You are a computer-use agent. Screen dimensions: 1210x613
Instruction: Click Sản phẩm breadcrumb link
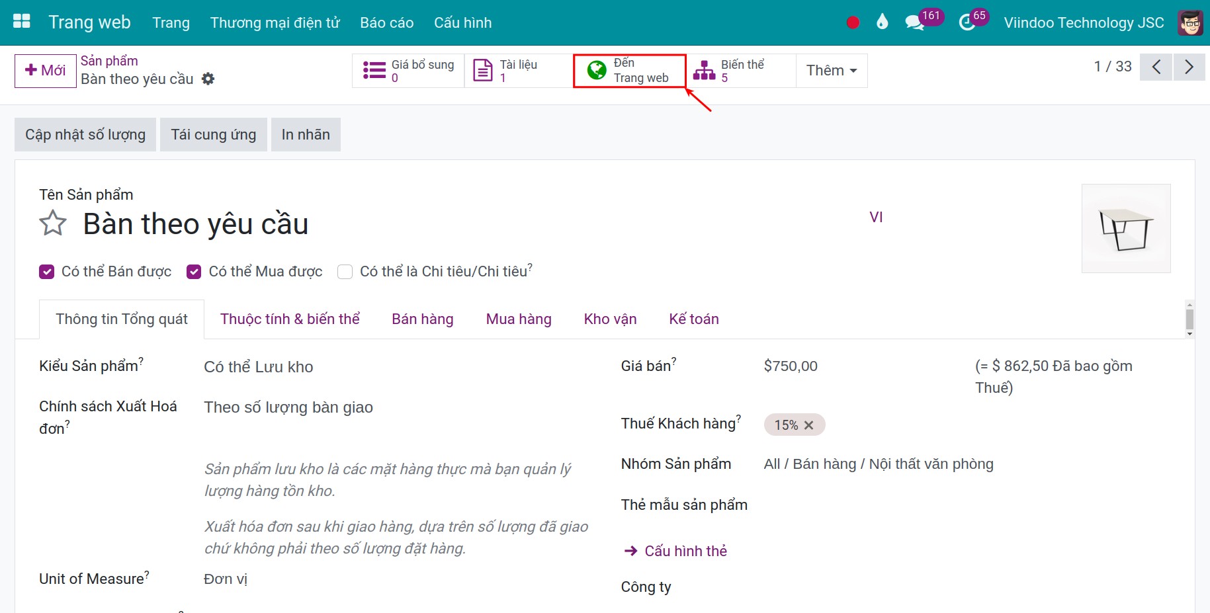pos(109,61)
